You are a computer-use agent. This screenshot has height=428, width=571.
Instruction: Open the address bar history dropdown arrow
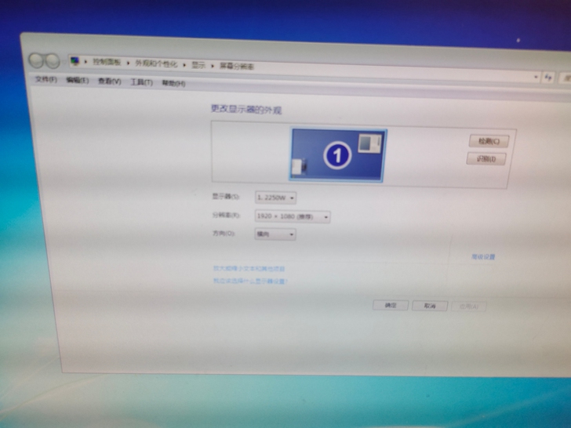536,77
